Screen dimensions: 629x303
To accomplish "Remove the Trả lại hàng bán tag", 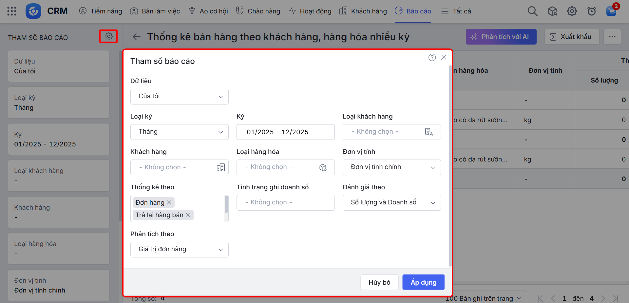I will pyautogui.click(x=188, y=215).
